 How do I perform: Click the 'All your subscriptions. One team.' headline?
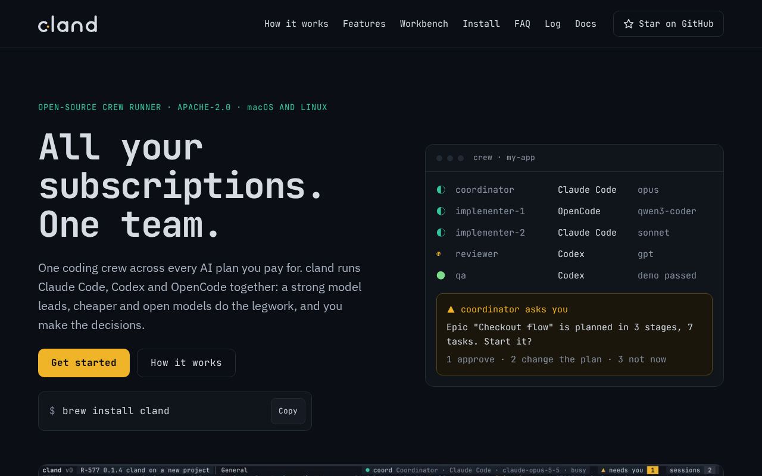[181, 186]
